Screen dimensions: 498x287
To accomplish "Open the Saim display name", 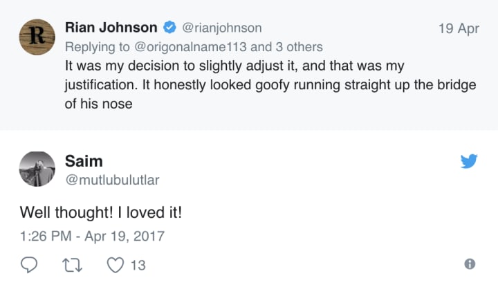I will (83, 160).
